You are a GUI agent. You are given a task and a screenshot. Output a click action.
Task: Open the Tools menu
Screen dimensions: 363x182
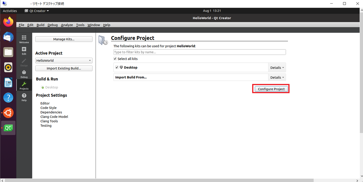click(80, 25)
